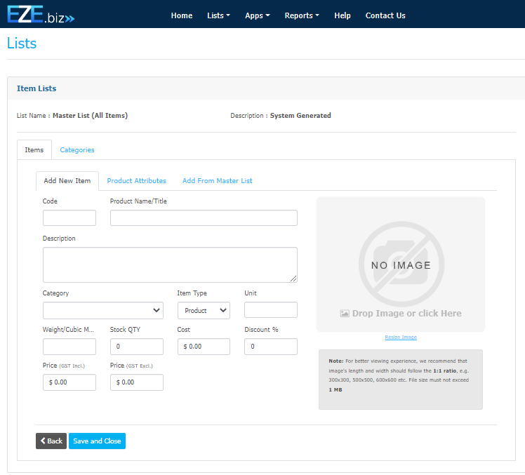The width and height of the screenshot is (525, 475).
Task: Select the Stock QTY input field
Action: tap(136, 347)
